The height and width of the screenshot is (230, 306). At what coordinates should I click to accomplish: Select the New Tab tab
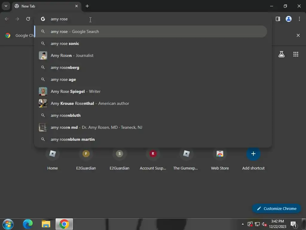(47, 6)
